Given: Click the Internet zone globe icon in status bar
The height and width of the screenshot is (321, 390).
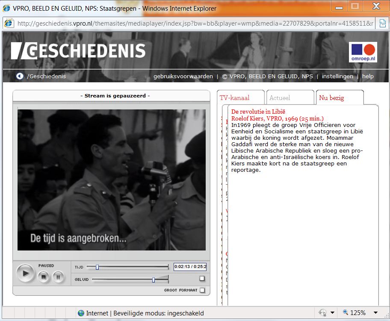Looking at the screenshot, I should point(81,313).
